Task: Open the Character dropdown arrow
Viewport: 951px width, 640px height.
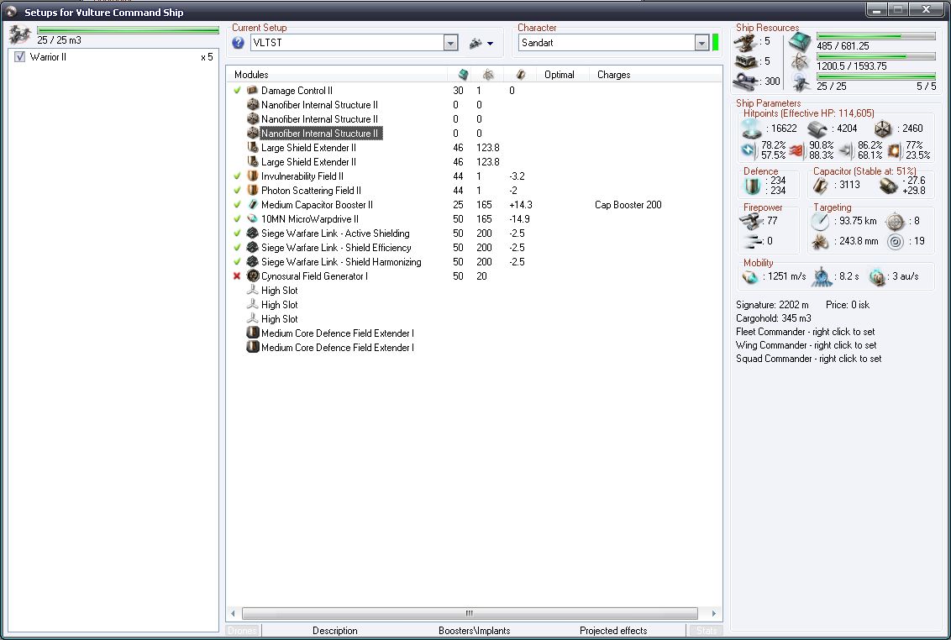Action: [x=701, y=43]
